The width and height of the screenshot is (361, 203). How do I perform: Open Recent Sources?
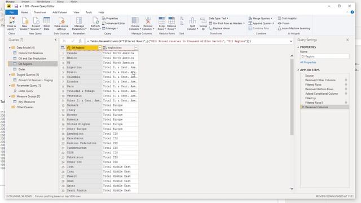[36, 23]
